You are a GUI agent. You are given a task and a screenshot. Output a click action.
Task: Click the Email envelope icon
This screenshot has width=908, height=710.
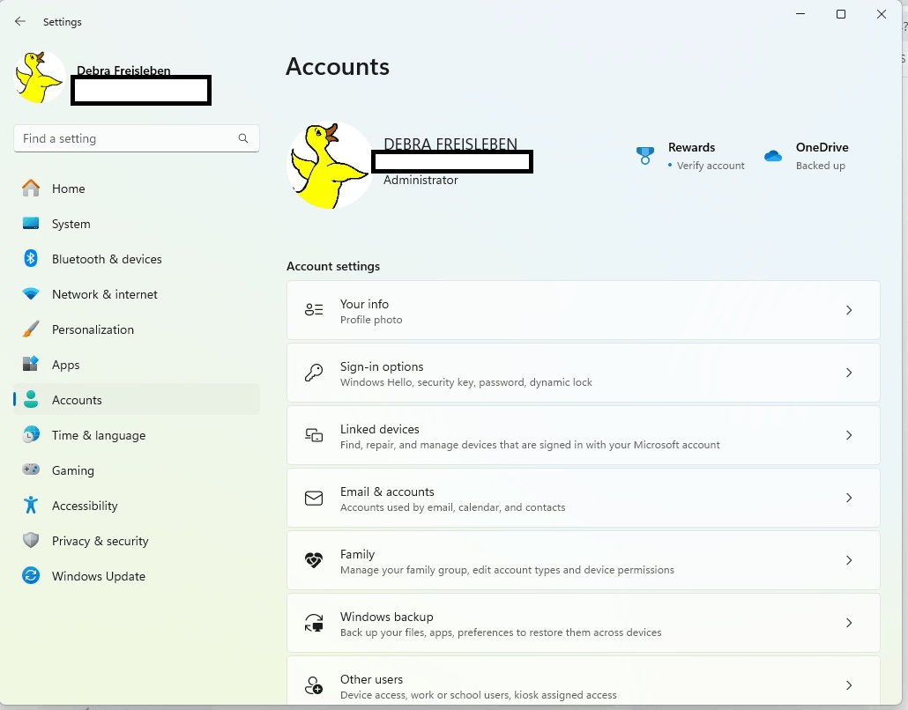tap(314, 498)
